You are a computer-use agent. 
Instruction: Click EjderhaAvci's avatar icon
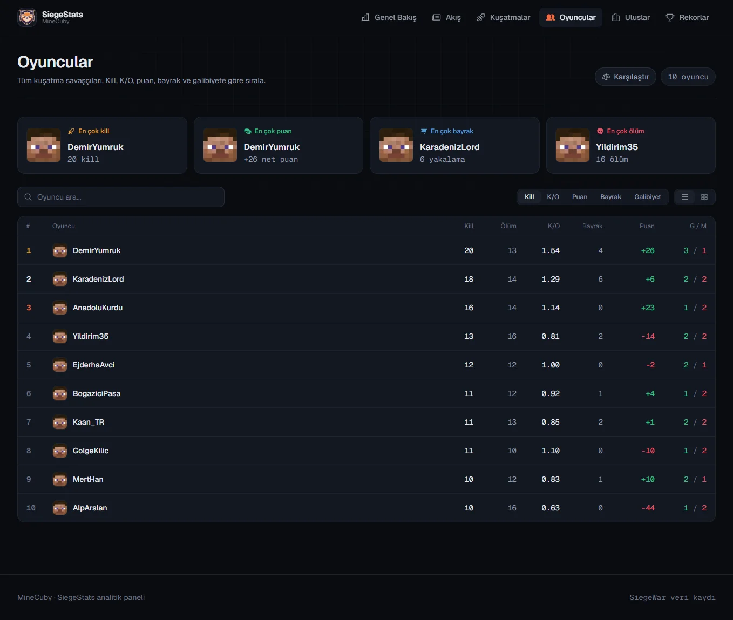[60, 365]
